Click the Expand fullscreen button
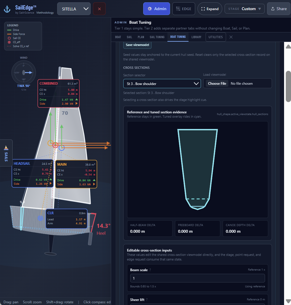Viewport: 291px width, 305px height. (210, 9)
